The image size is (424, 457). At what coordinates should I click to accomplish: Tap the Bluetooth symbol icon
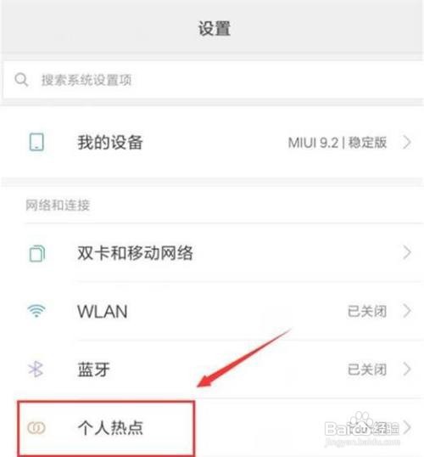click(x=36, y=370)
